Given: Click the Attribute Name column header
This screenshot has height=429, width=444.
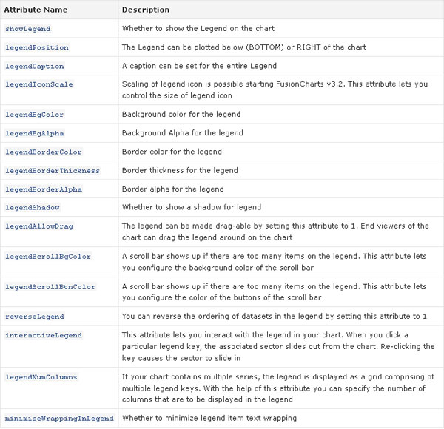Looking at the screenshot, I should [36, 10].
